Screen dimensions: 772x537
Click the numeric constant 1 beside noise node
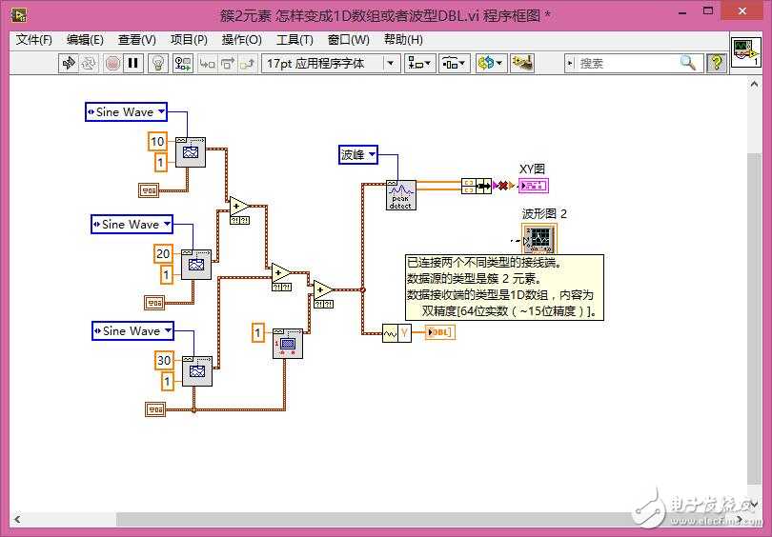tap(258, 333)
